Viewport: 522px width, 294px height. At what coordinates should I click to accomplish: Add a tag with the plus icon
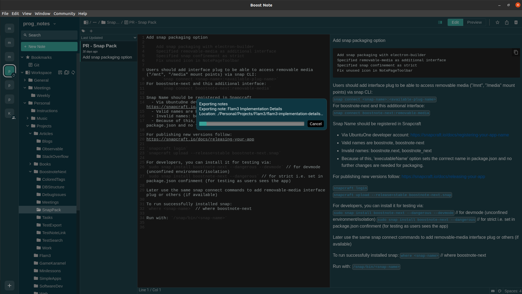[x=91, y=31]
